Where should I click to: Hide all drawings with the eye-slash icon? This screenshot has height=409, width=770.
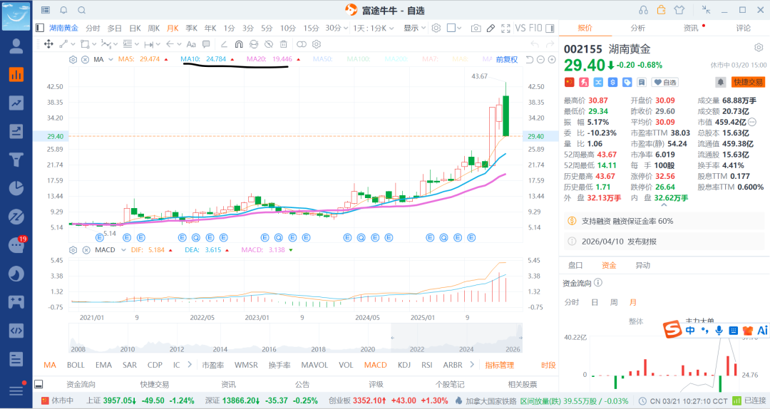tap(268, 44)
